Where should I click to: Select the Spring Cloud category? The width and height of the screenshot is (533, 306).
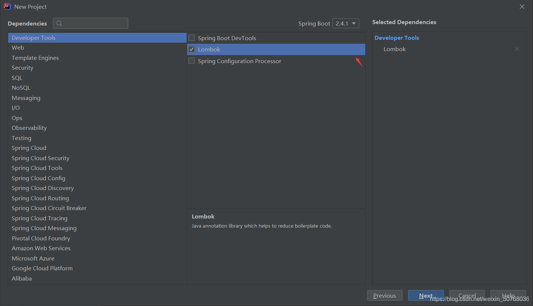click(97, 148)
